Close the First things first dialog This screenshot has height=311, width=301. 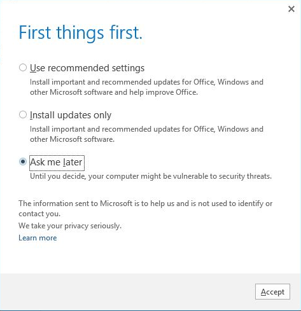(291, 9)
